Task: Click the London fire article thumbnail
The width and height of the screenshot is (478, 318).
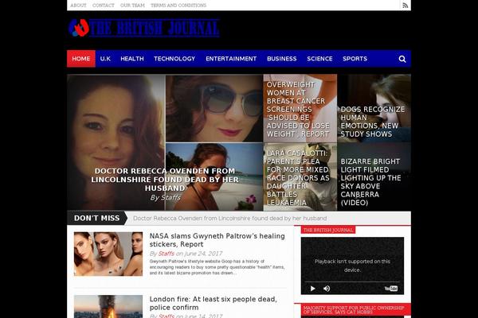Action: click(x=108, y=306)
